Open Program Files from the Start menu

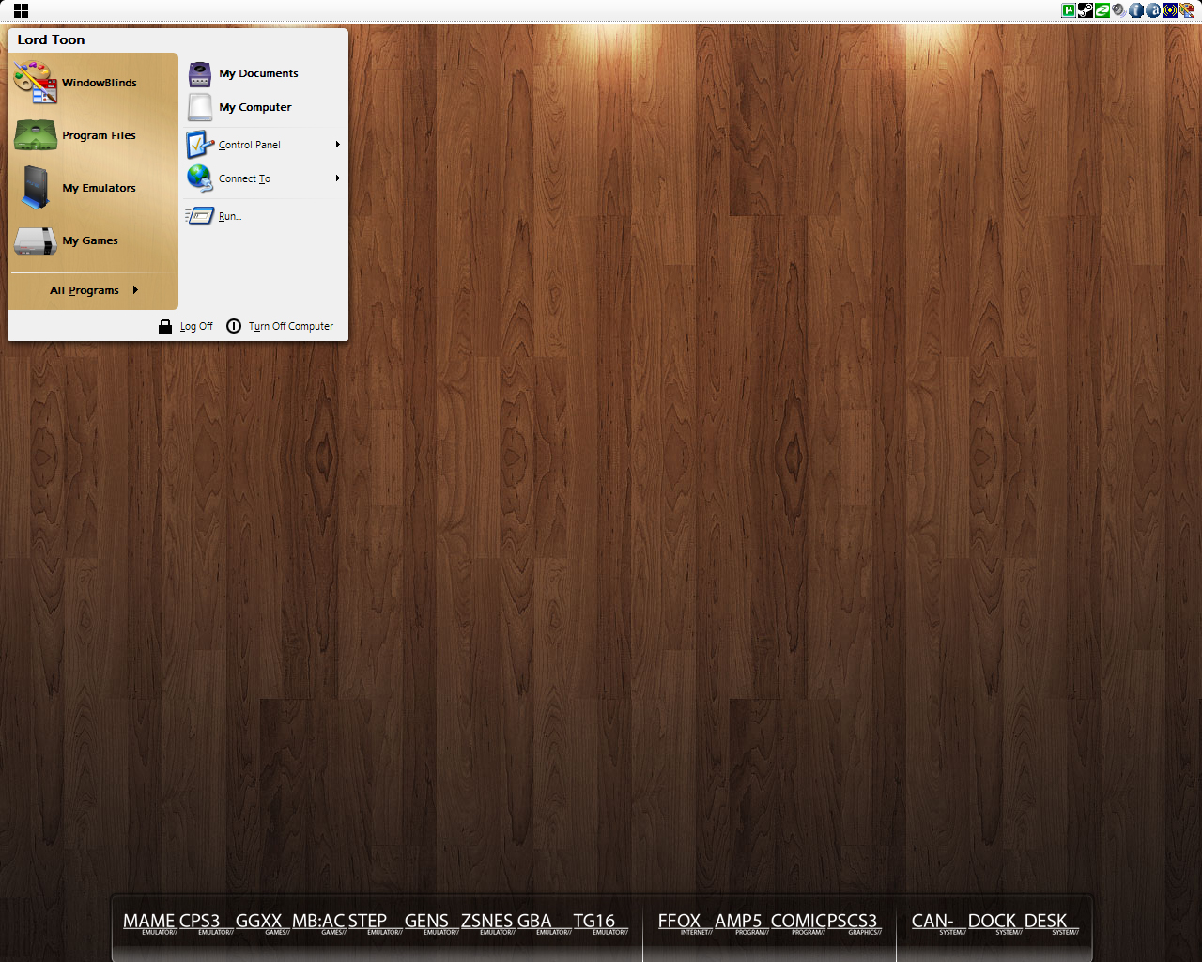93,135
